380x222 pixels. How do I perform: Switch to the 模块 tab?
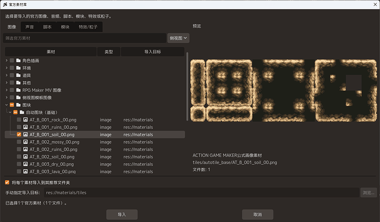pyautogui.click(x=65, y=27)
